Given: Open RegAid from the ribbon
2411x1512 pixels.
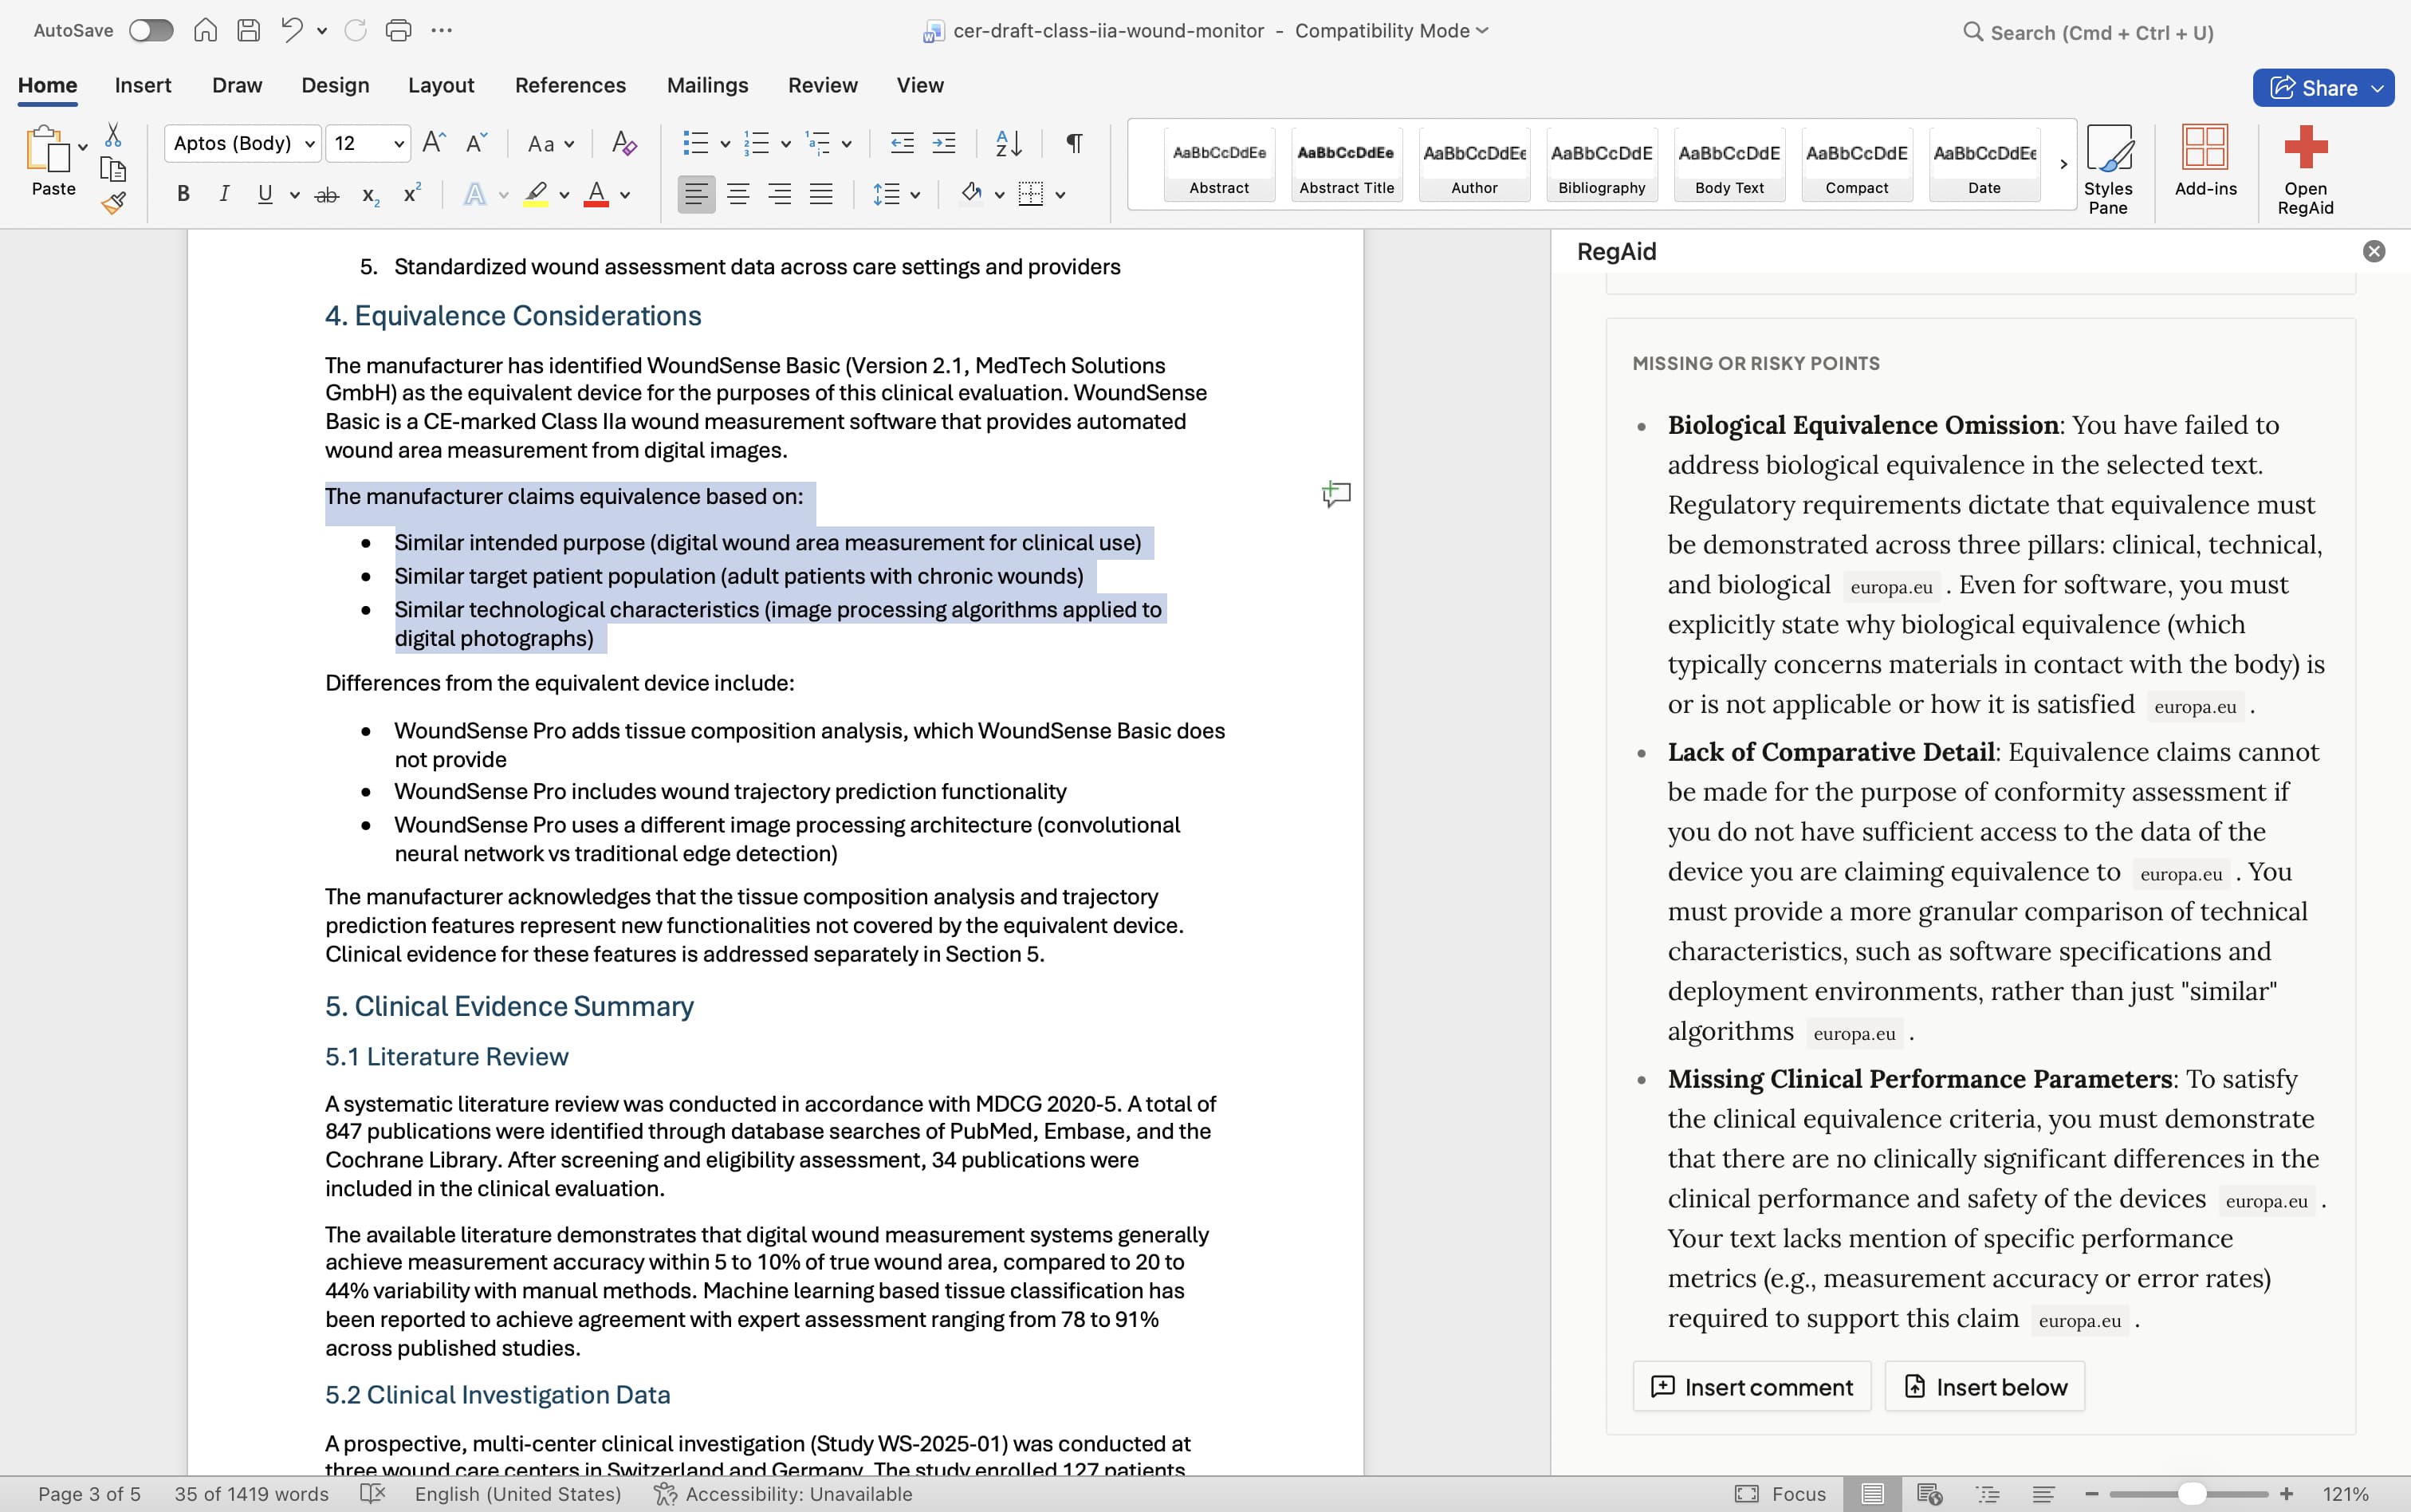Looking at the screenshot, I should (2305, 168).
